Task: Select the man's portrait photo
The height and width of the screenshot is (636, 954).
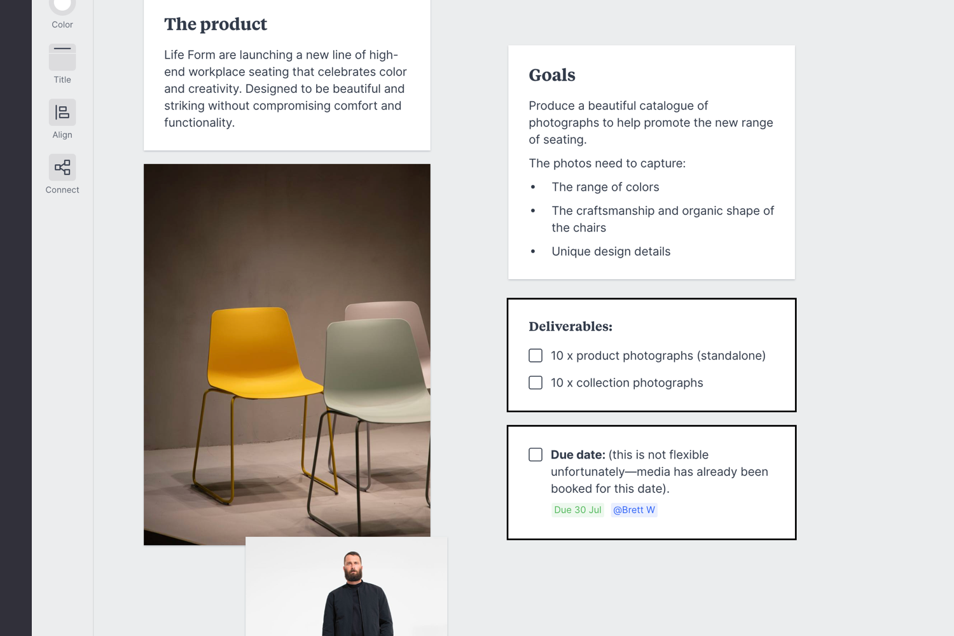Action: click(347, 585)
